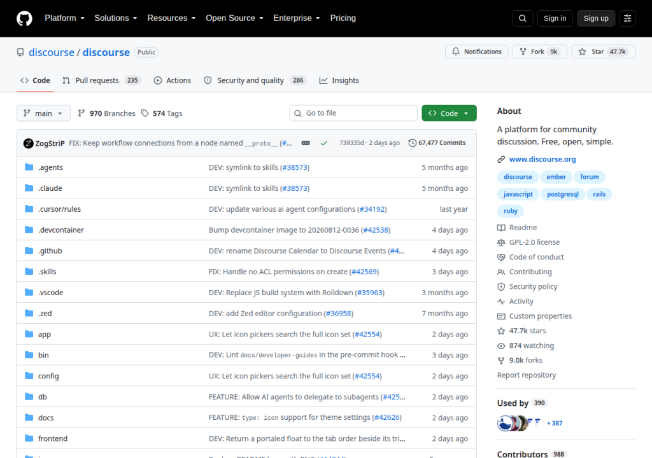Open the www.discourse.org link
Viewport: 652px width, 458px height.
(x=542, y=159)
